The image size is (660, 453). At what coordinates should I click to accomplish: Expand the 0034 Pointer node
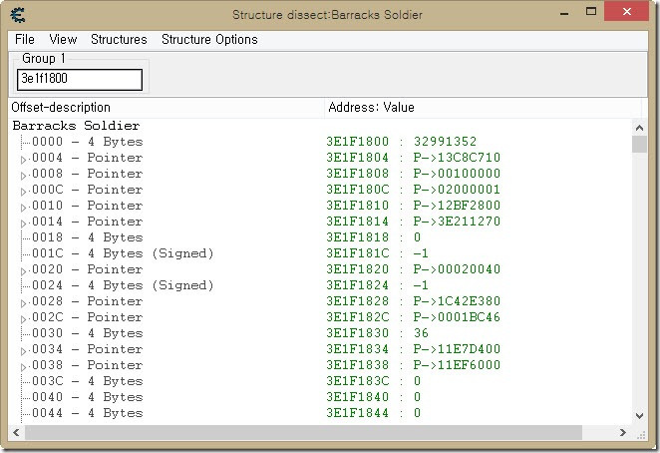[24, 351]
